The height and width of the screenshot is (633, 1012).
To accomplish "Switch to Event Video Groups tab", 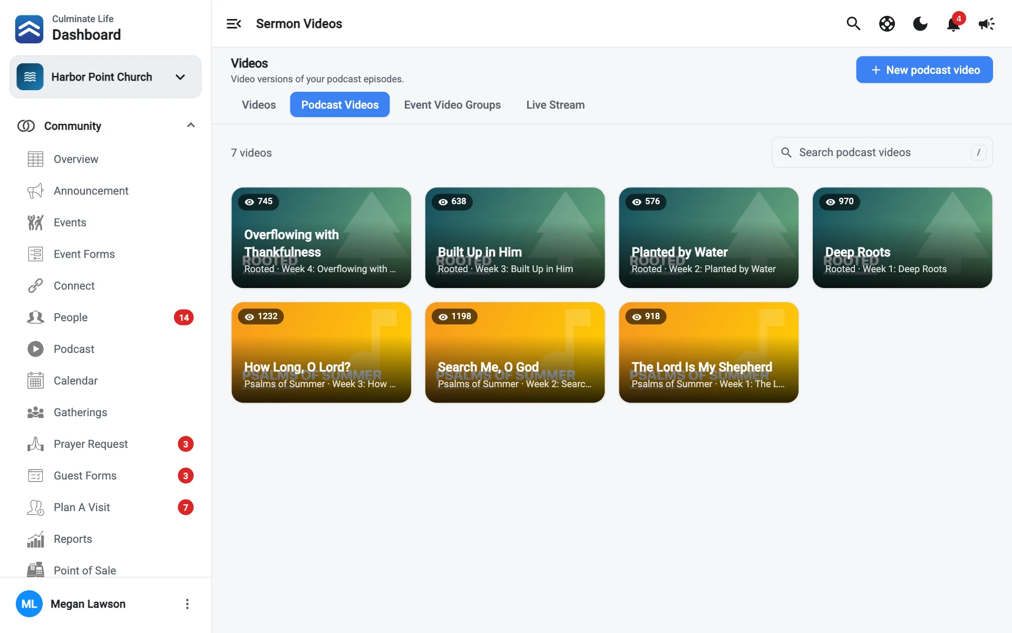I will pyautogui.click(x=452, y=105).
